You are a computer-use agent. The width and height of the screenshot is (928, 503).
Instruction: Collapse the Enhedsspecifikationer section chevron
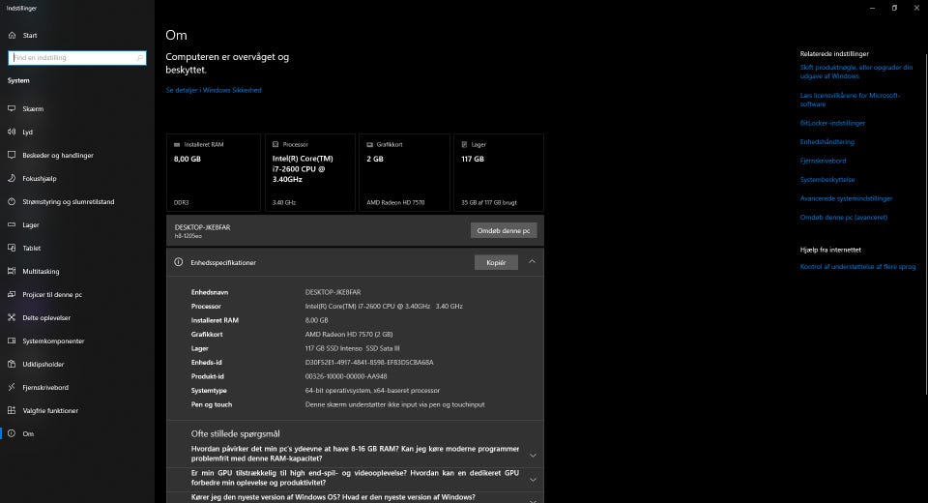coord(532,261)
